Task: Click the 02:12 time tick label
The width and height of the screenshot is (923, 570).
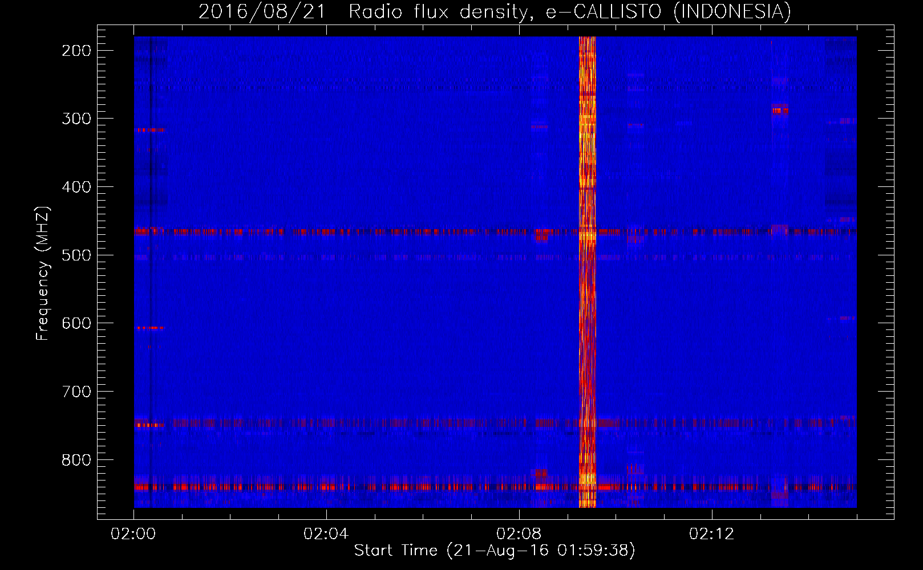Action: tap(712, 534)
